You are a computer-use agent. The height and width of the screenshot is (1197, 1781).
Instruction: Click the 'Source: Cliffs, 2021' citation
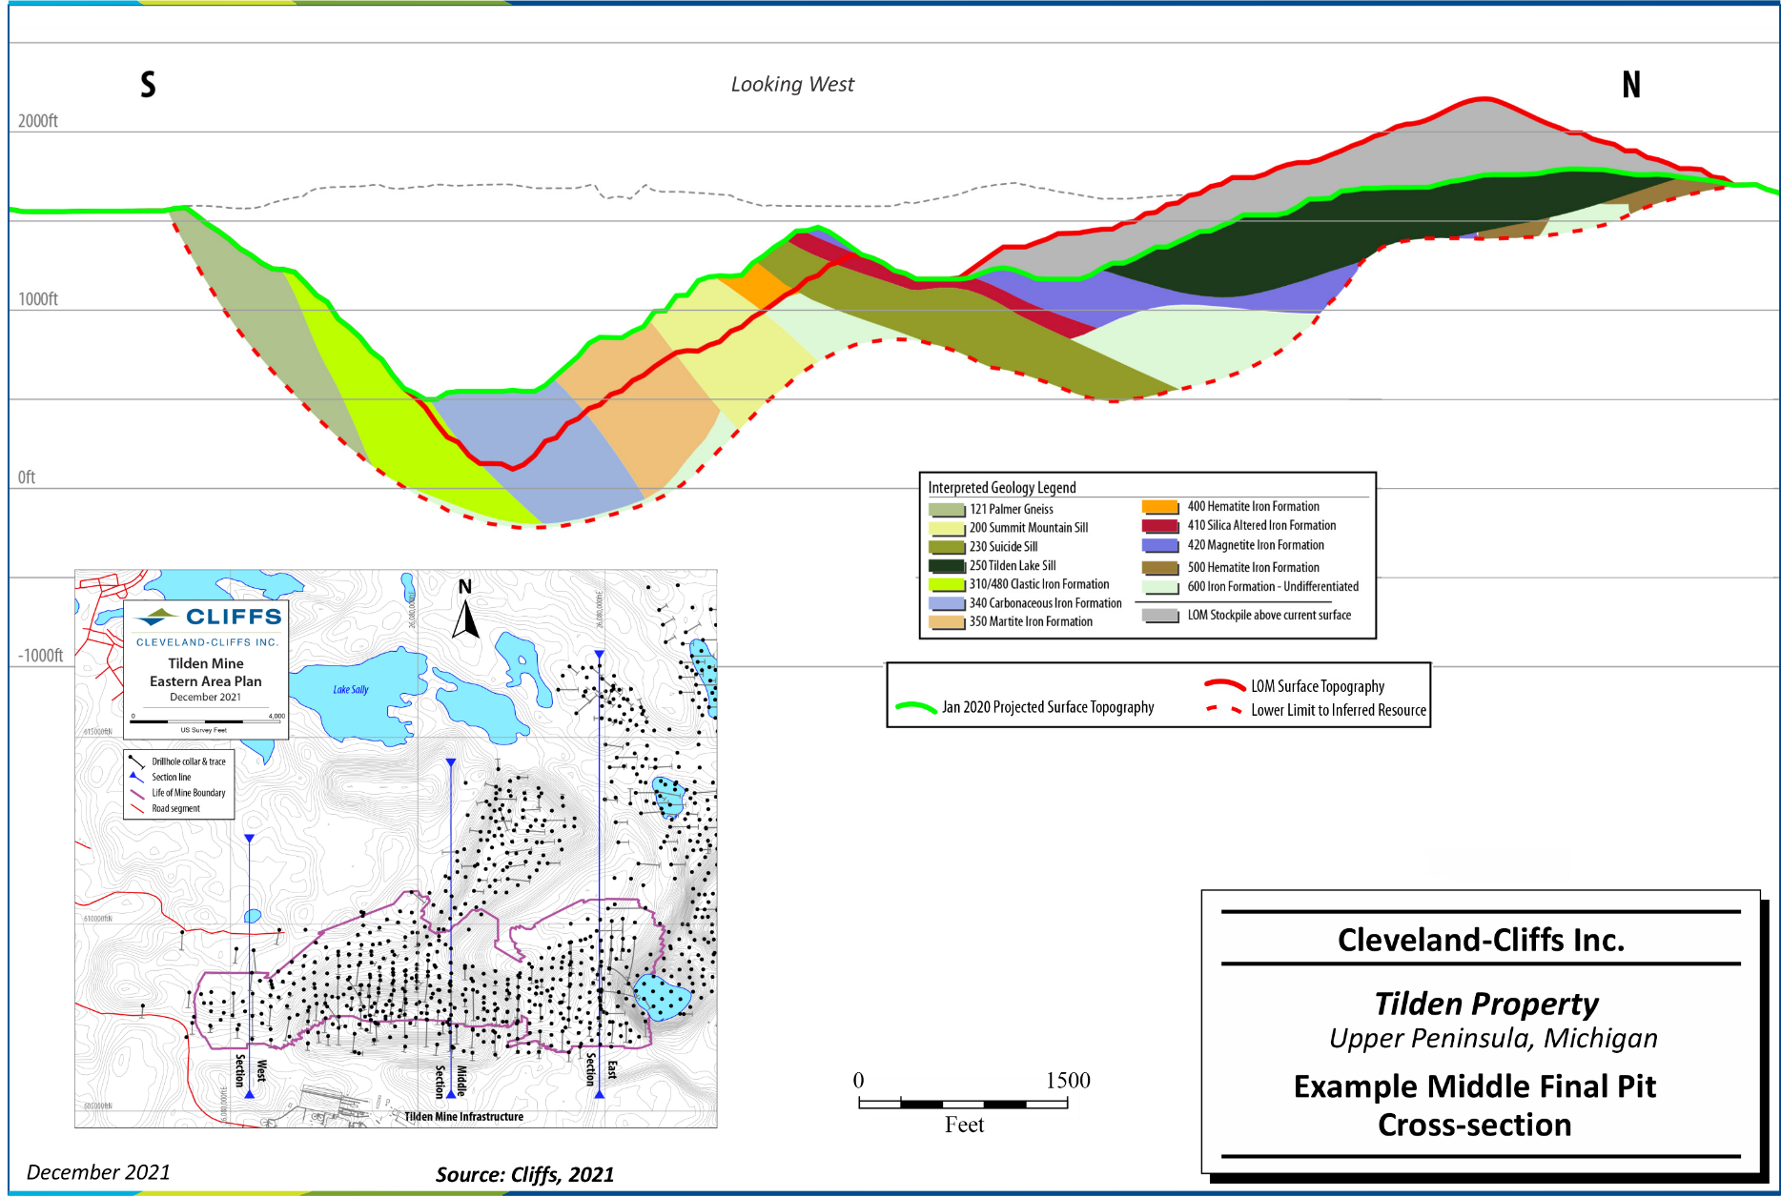click(x=524, y=1174)
